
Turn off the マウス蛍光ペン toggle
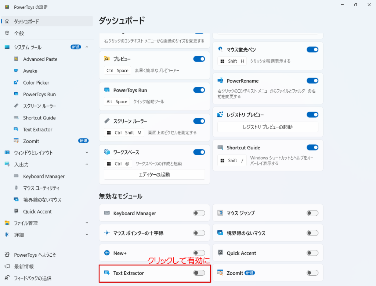pos(312,49)
